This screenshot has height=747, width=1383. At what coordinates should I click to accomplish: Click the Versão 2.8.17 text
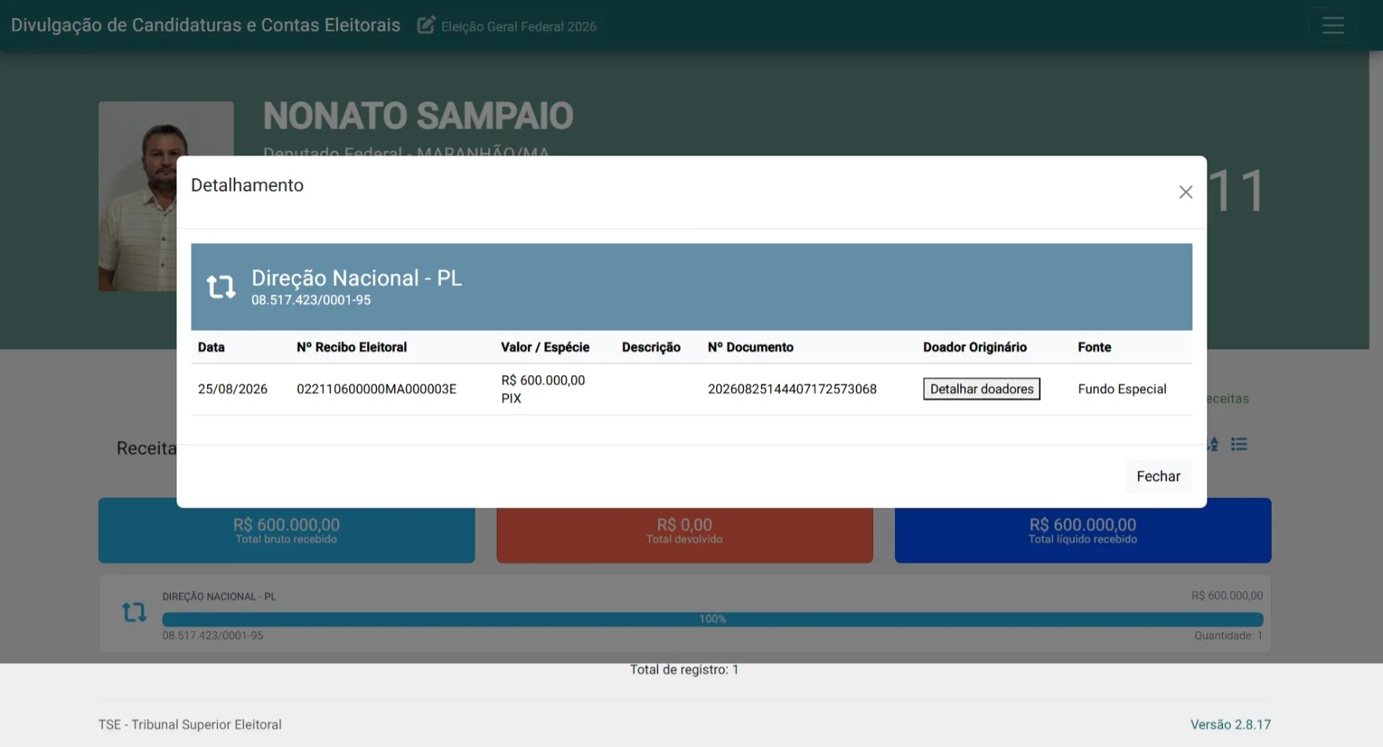coord(1230,724)
